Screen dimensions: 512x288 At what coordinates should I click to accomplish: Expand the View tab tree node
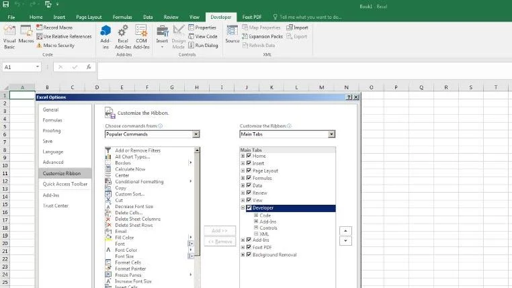click(243, 200)
